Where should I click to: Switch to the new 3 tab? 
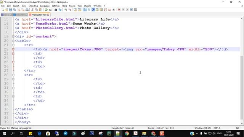tap(6, 15)
